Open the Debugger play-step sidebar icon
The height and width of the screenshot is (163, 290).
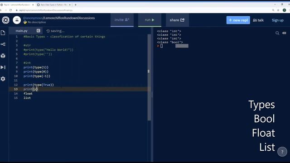coord(3,67)
